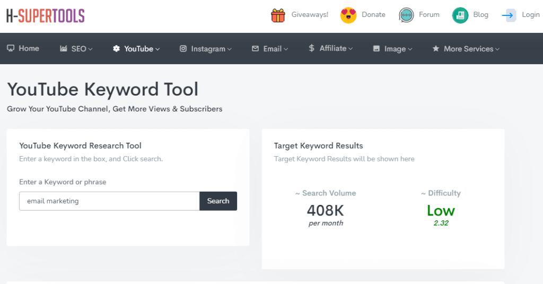Focus the keyword input field
543x284 pixels.
tap(109, 201)
